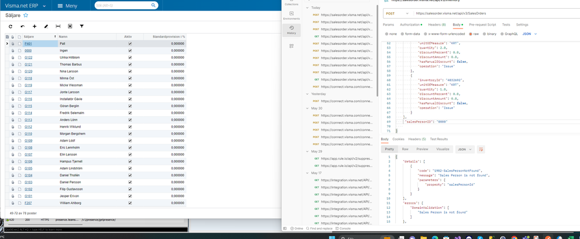Toggle Aktiv checkbox for Ingen row
Screen dimensions: 580x239
tap(130, 50)
